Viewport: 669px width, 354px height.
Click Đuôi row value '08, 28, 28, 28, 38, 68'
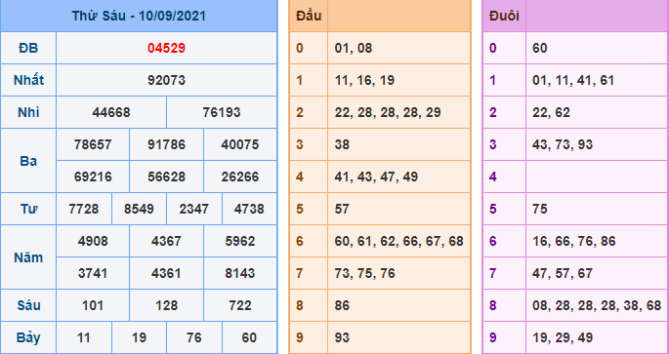pyautogui.click(x=597, y=305)
